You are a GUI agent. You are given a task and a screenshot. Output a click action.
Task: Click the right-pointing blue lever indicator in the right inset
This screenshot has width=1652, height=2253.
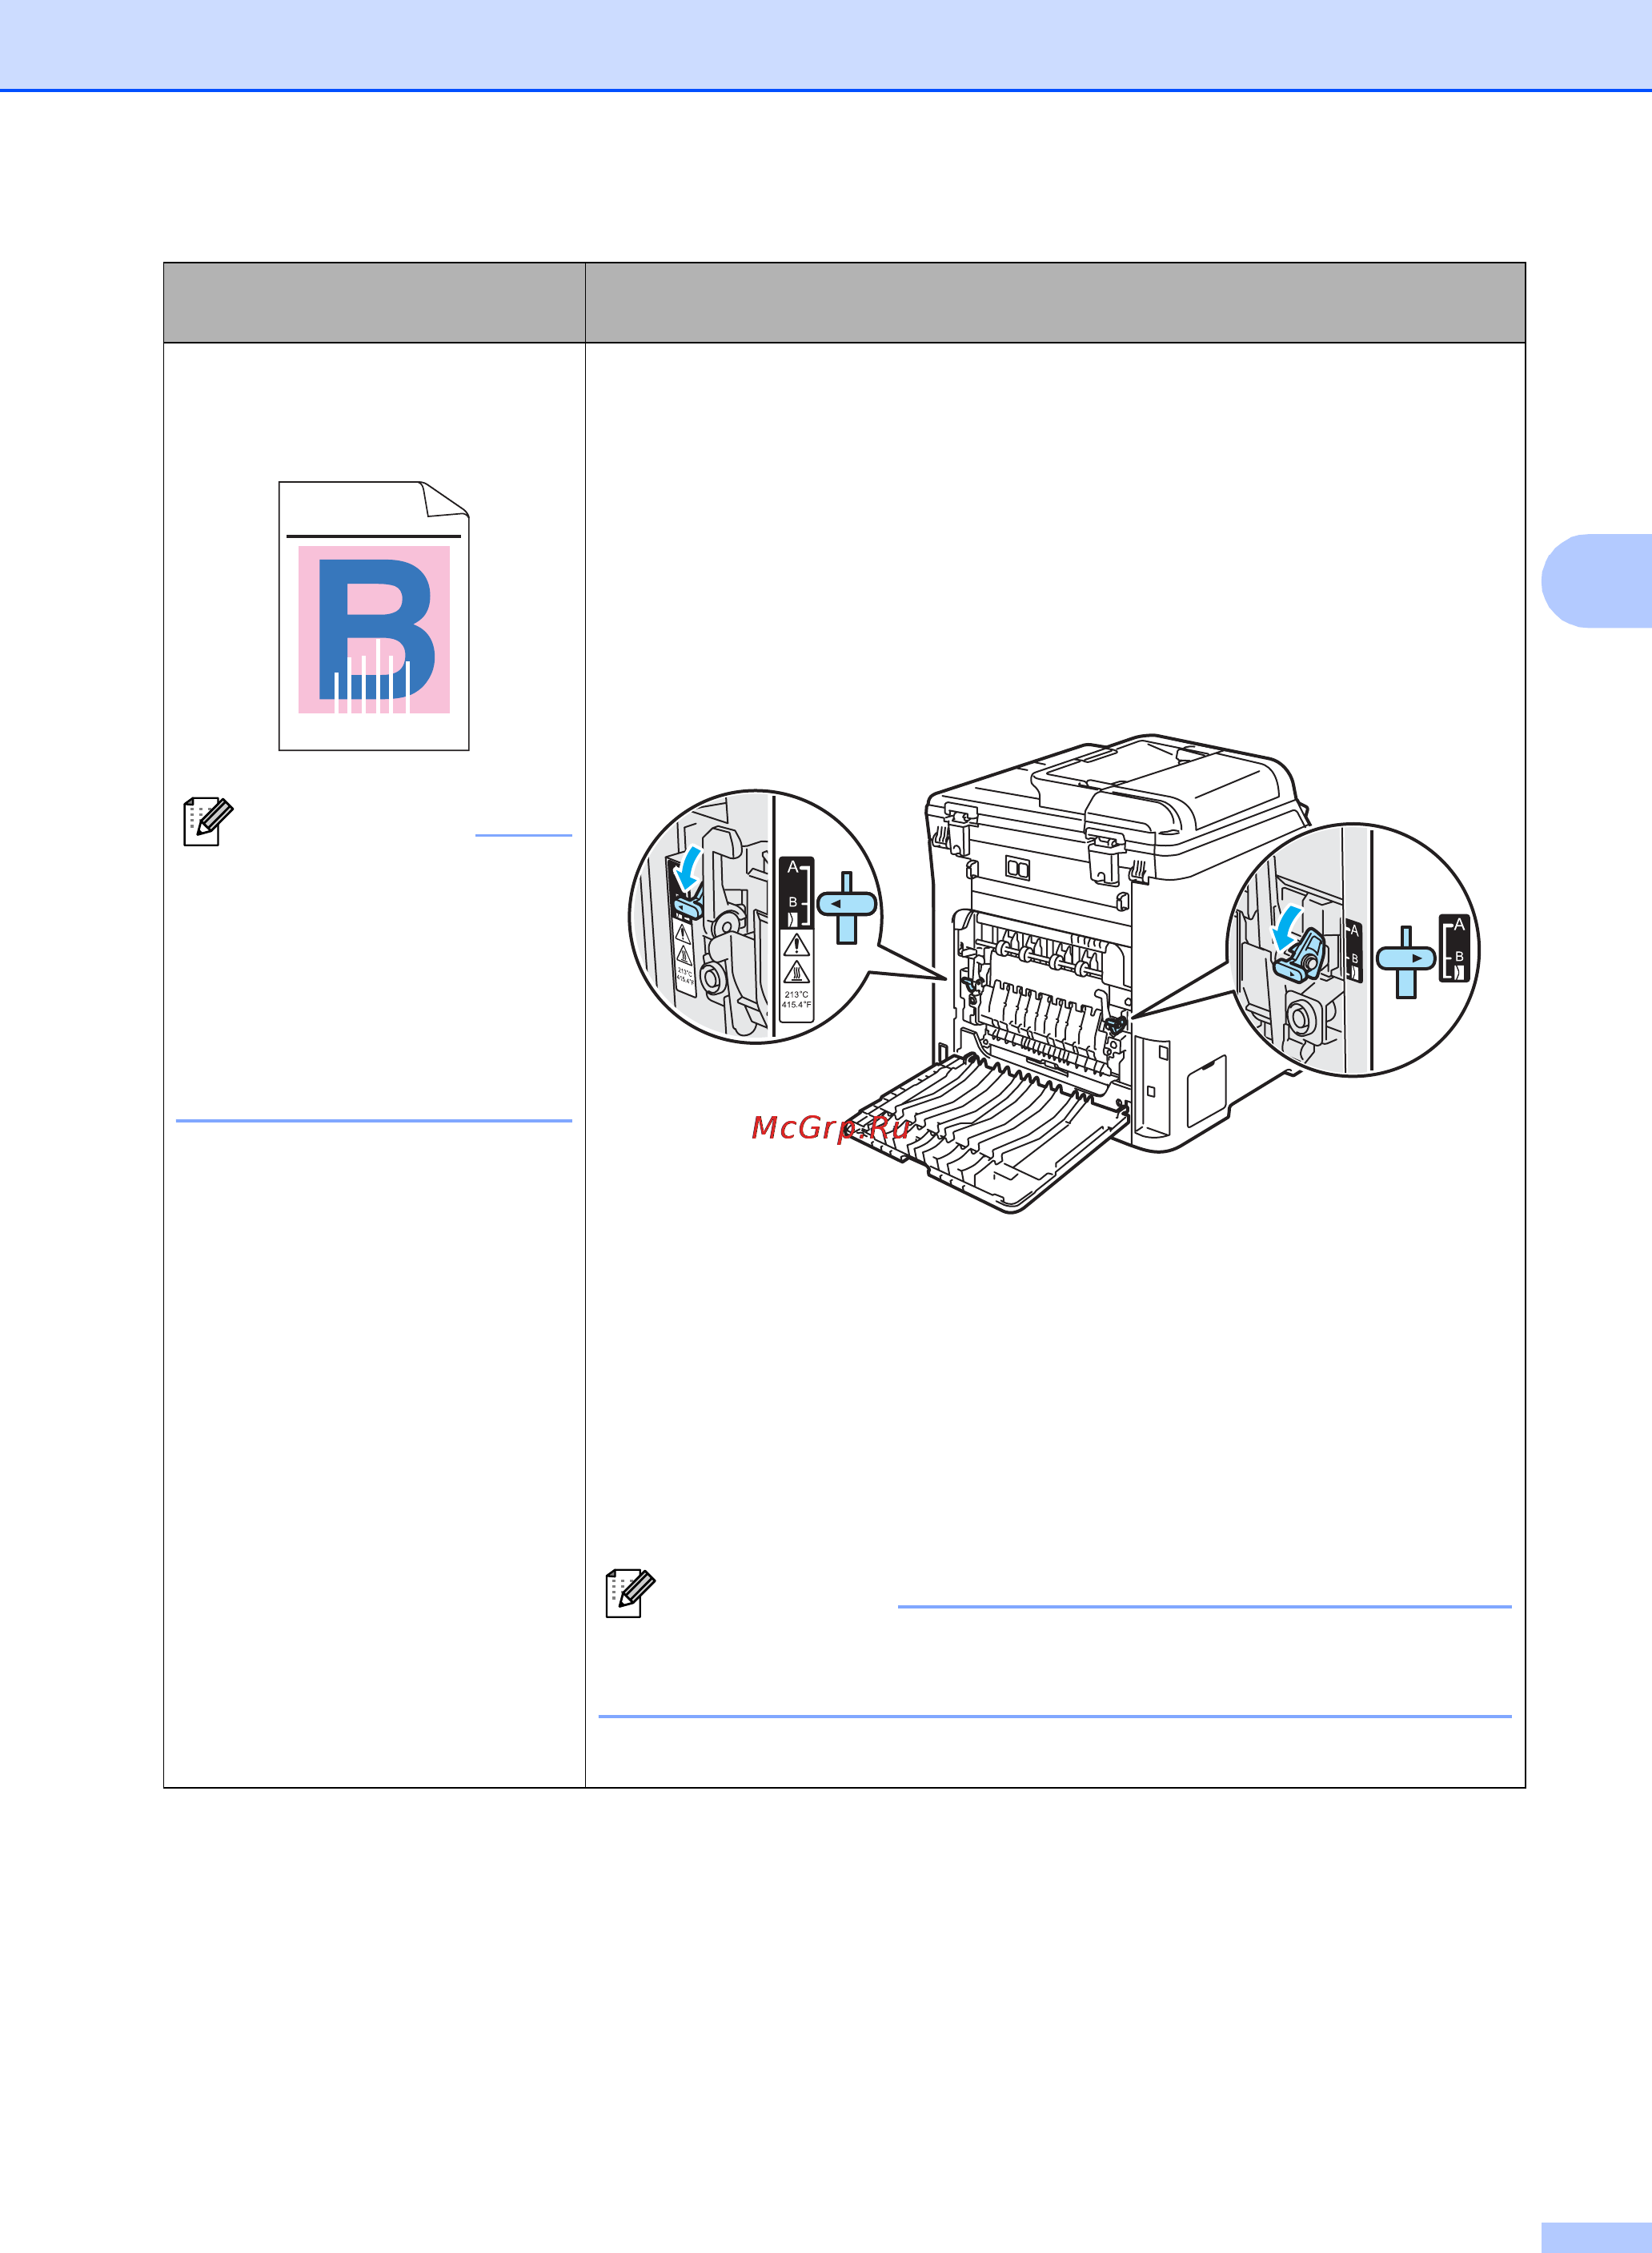point(1406,961)
